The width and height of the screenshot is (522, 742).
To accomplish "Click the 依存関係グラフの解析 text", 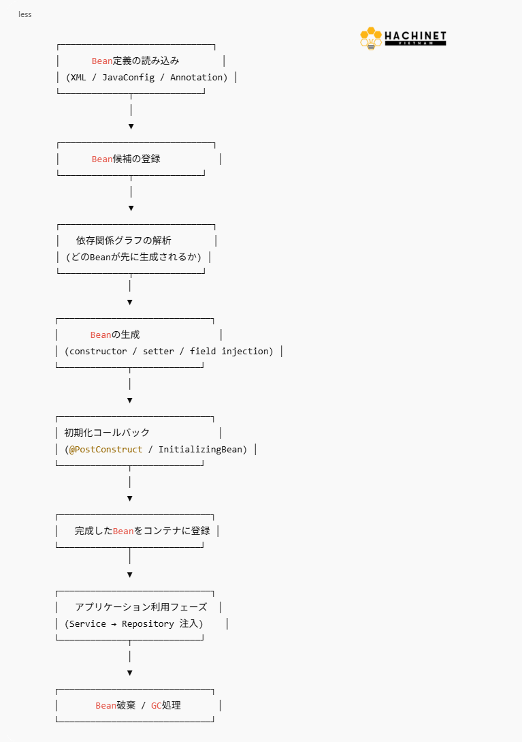I will pos(124,241).
